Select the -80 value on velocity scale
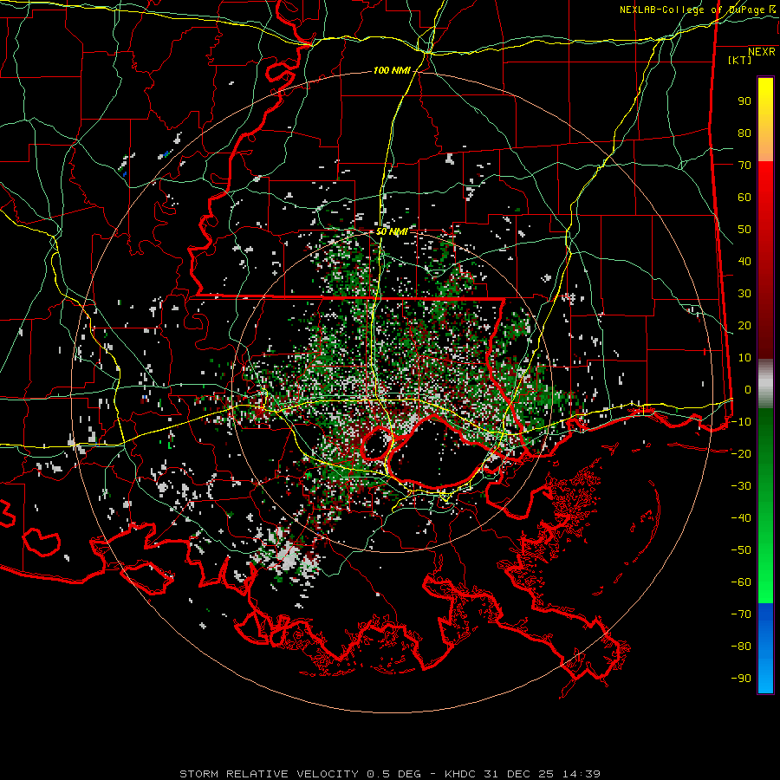This screenshot has width=780, height=780. click(x=741, y=647)
